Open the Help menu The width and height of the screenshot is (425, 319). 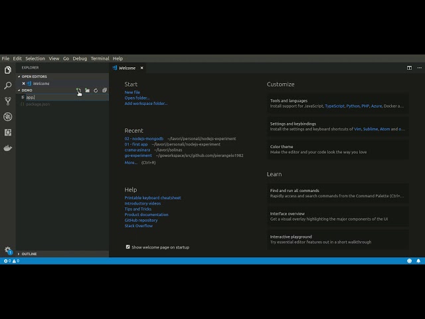tap(118, 58)
